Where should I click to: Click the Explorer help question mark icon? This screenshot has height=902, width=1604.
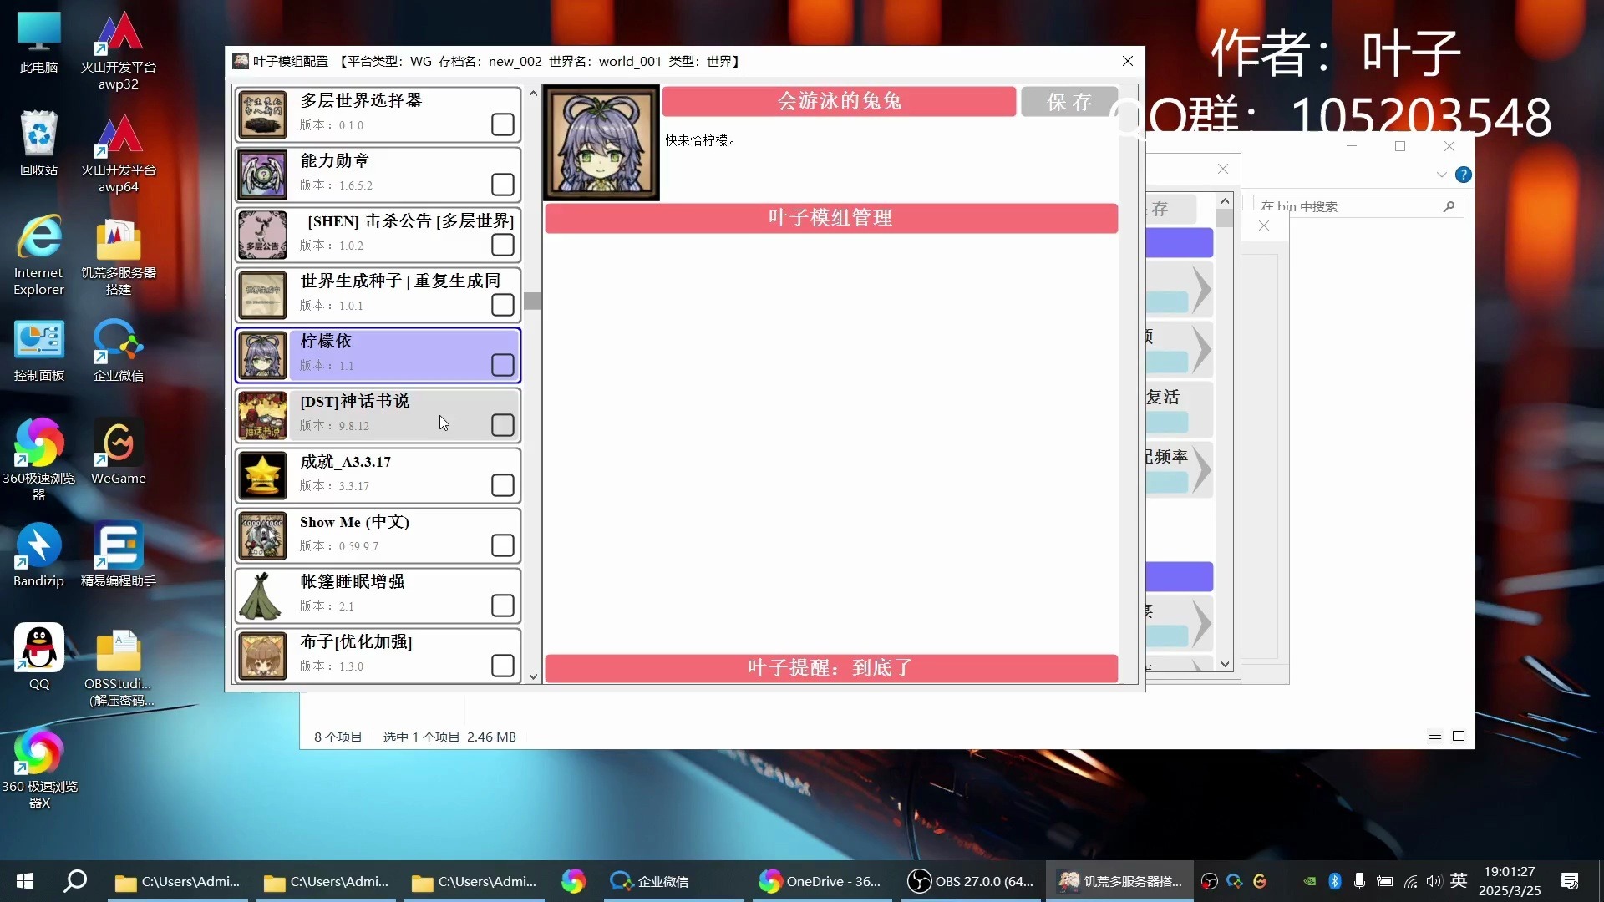pyautogui.click(x=1464, y=175)
